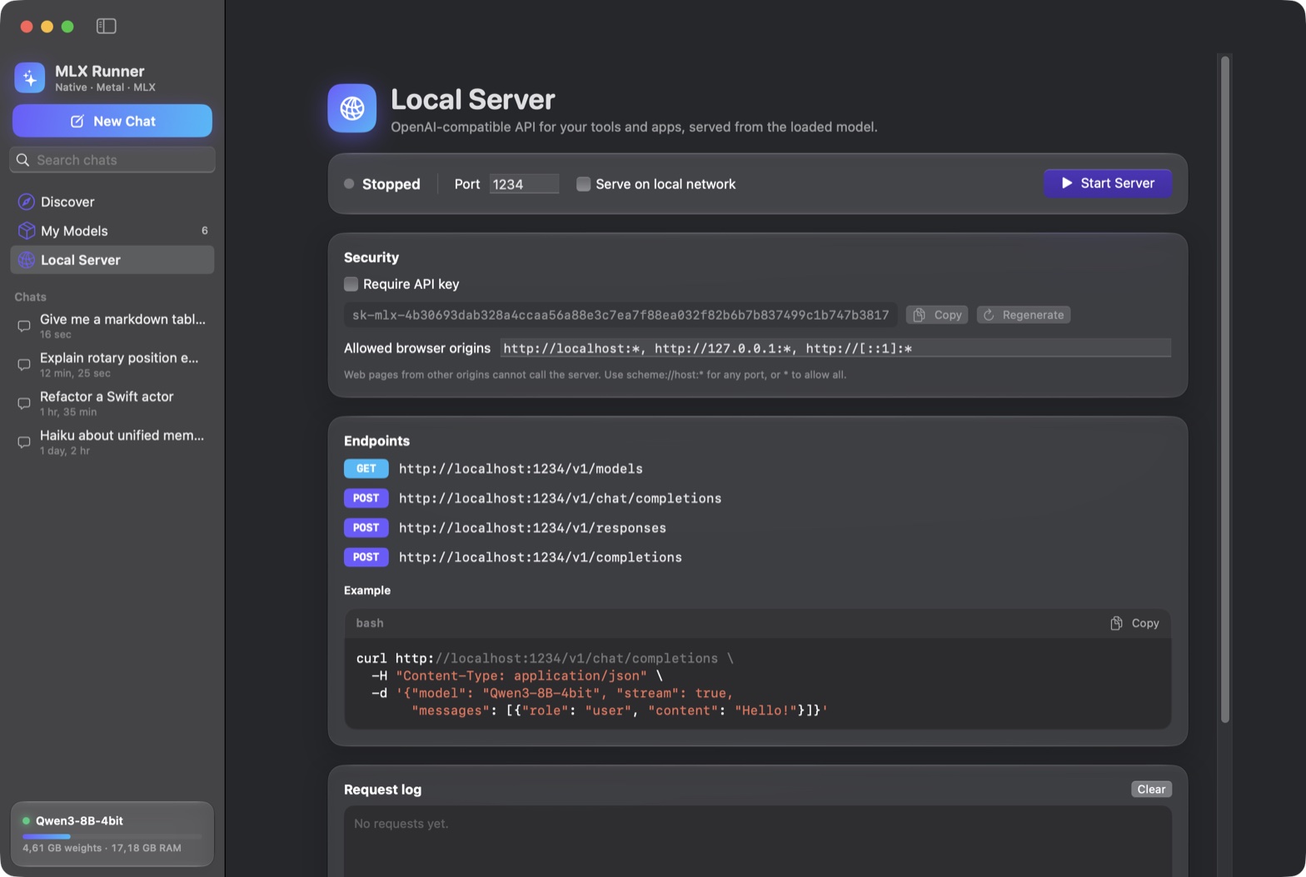
Task: Regenerate the API key
Action: click(1024, 315)
